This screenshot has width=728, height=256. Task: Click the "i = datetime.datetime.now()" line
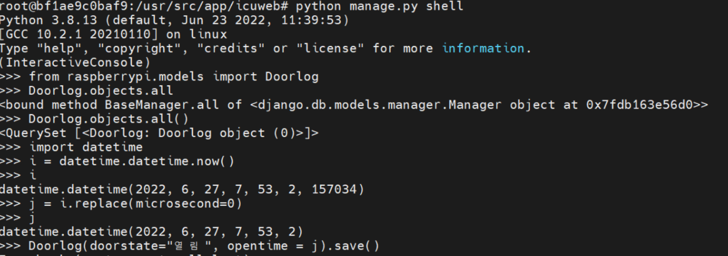point(117,161)
